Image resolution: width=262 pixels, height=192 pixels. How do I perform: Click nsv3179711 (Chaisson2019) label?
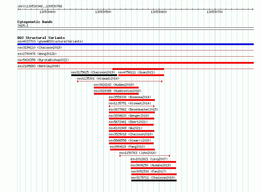[153, 178]
